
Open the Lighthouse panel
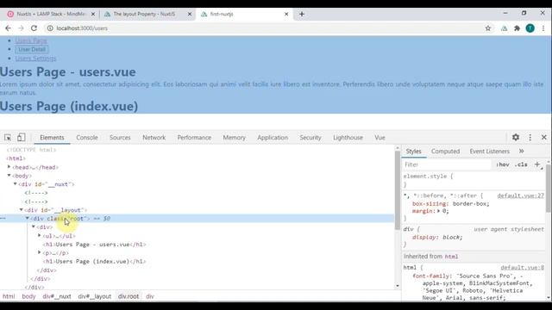coord(348,138)
